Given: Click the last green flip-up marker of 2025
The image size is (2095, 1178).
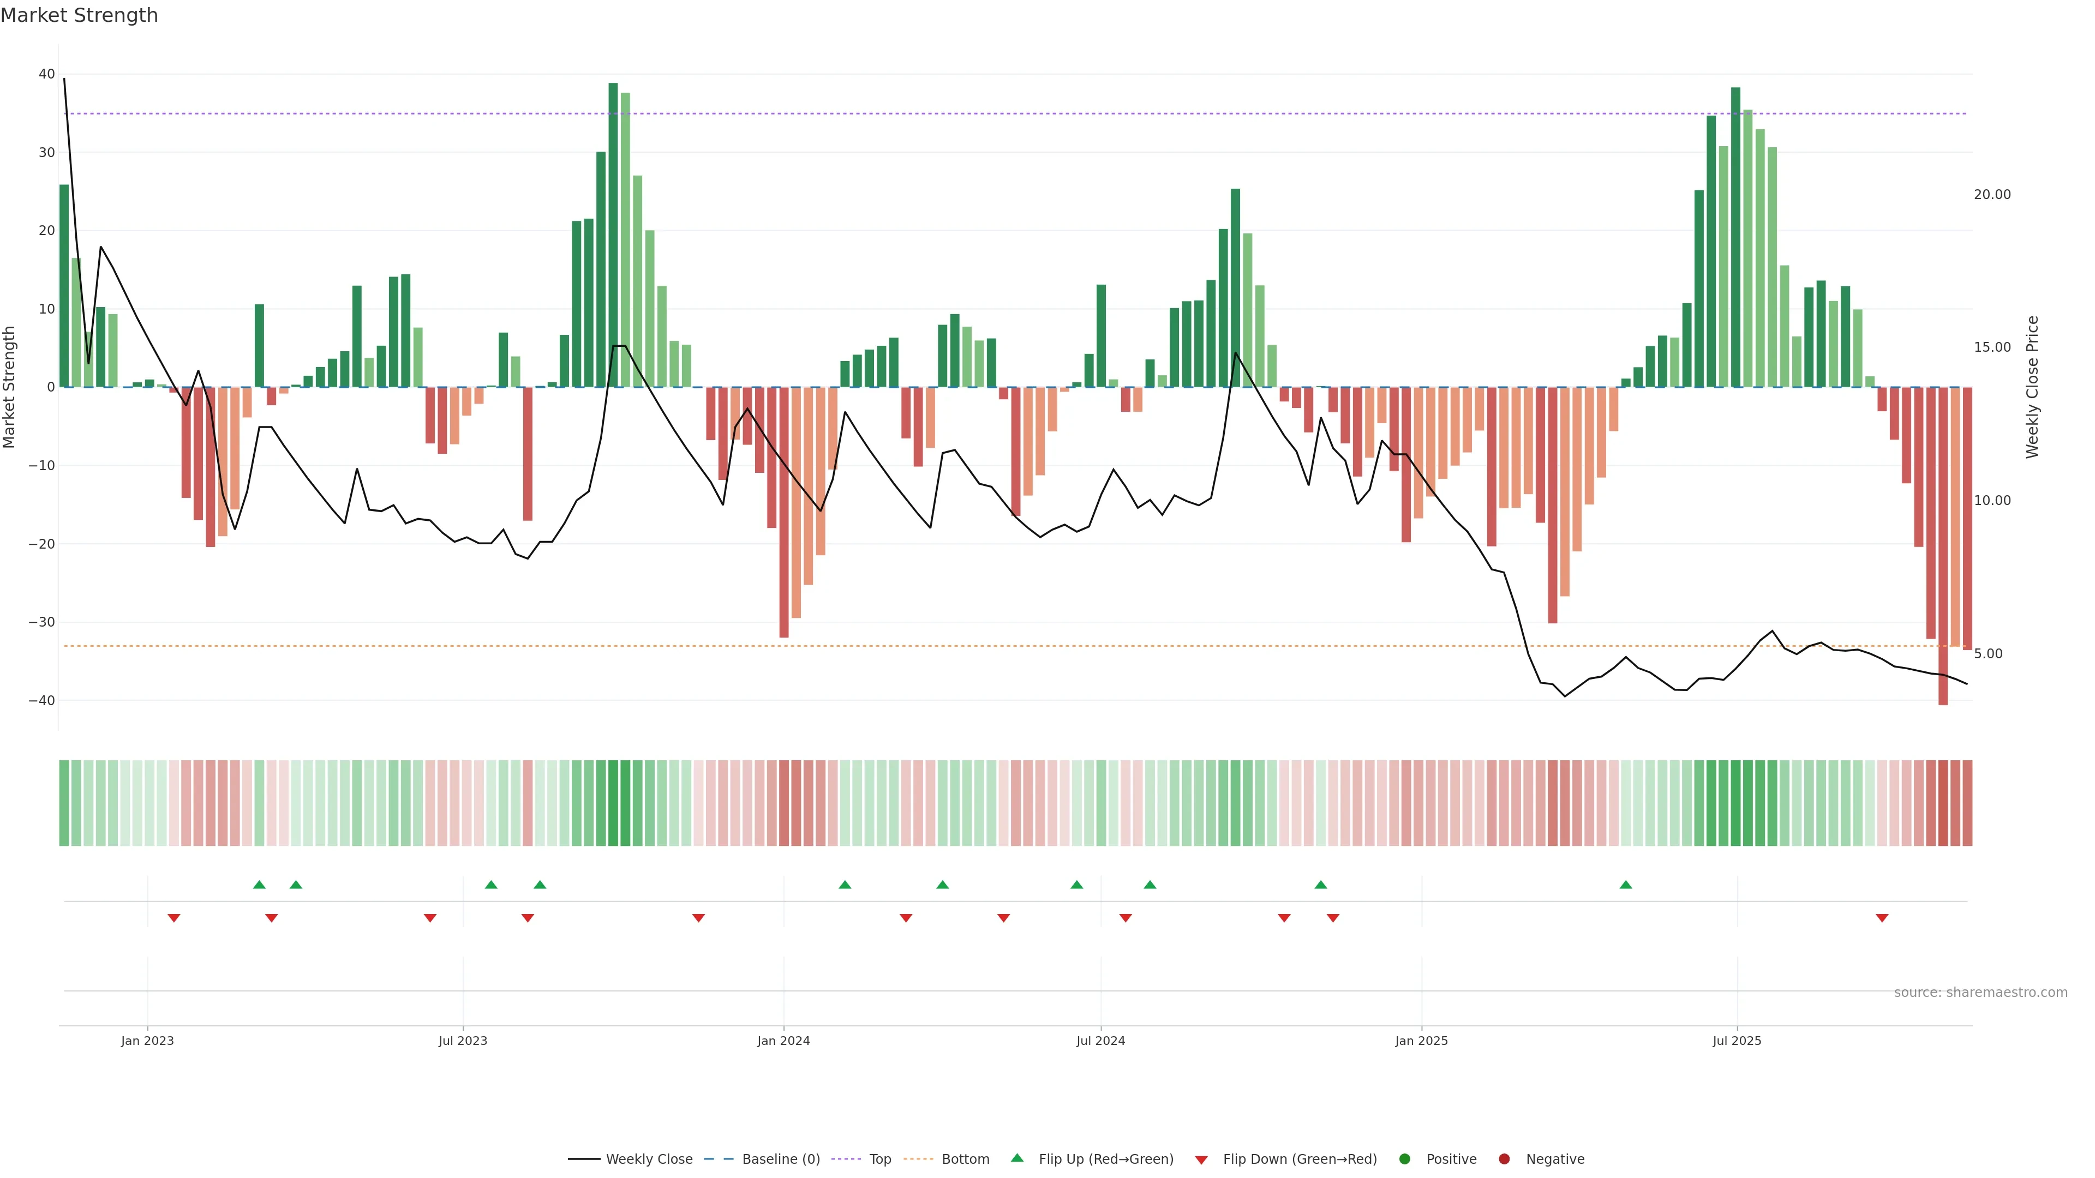Looking at the screenshot, I should (x=1626, y=885).
